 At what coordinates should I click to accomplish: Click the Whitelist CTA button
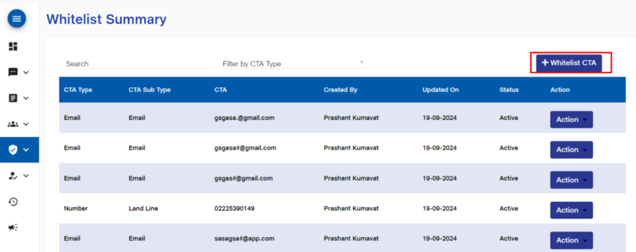coord(569,63)
